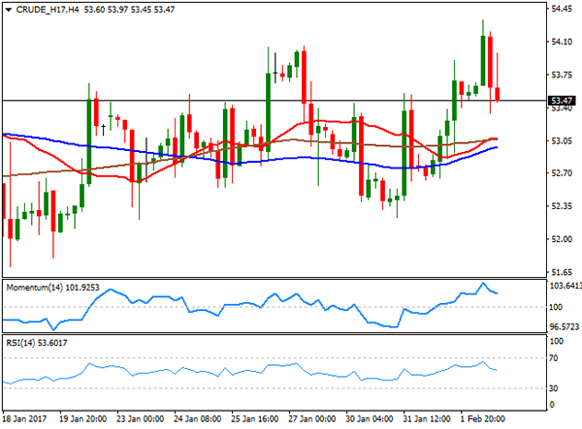This screenshot has width=582, height=429.
Task: Click the 27 Jan 00:00 time label
Action: pyautogui.click(x=311, y=419)
